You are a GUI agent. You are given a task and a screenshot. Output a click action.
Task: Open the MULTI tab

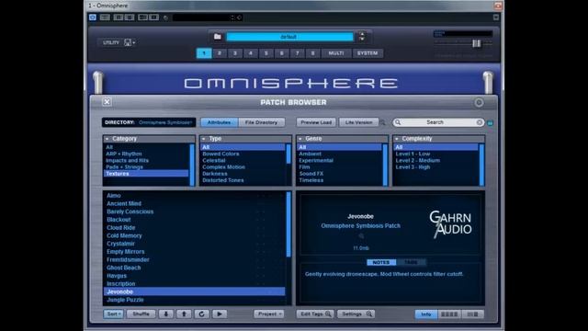(336, 53)
